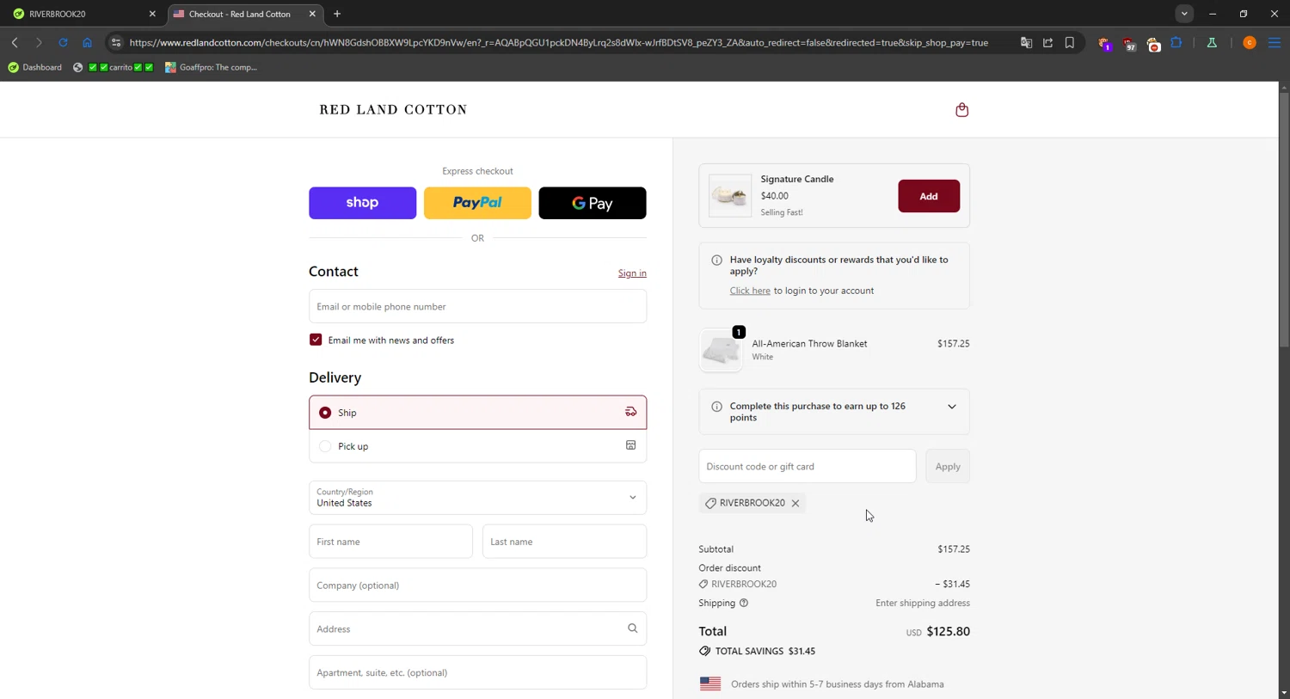This screenshot has height=699, width=1290.
Task: Switch to the RIVERBROOK20 tab
Action: pyautogui.click(x=82, y=14)
